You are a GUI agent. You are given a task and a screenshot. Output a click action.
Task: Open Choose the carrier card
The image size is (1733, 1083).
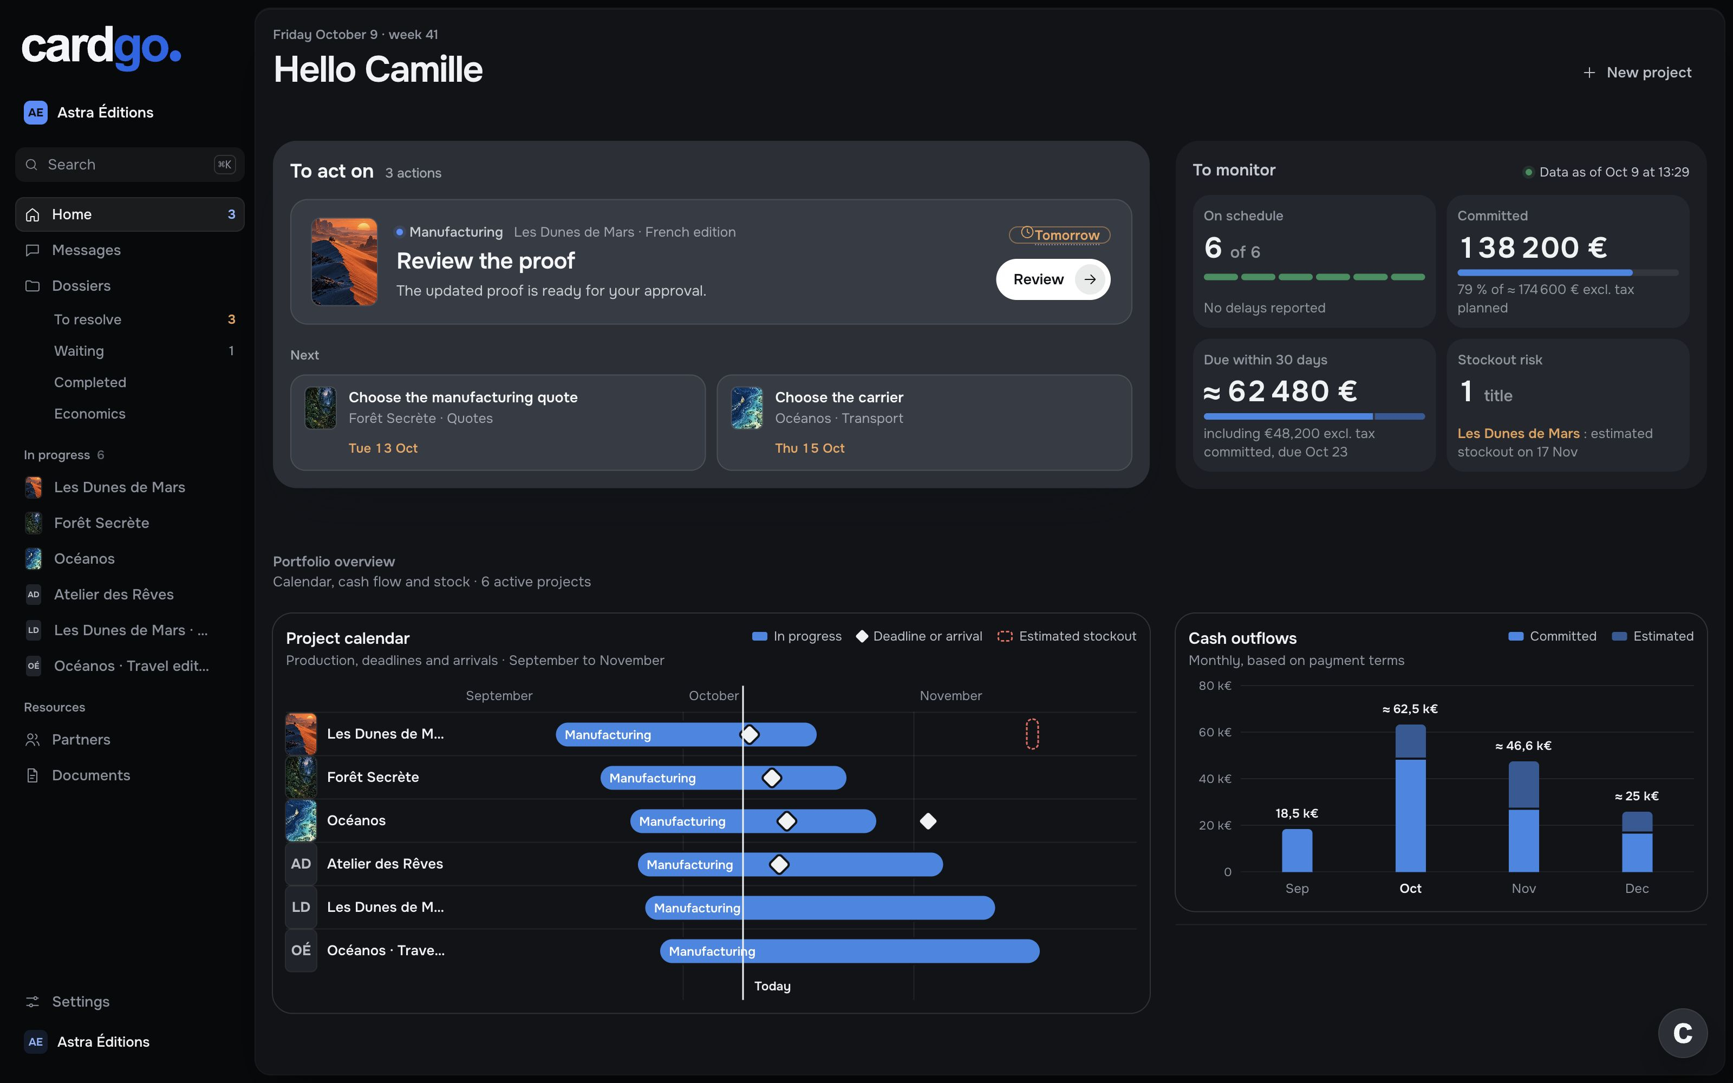[924, 422]
